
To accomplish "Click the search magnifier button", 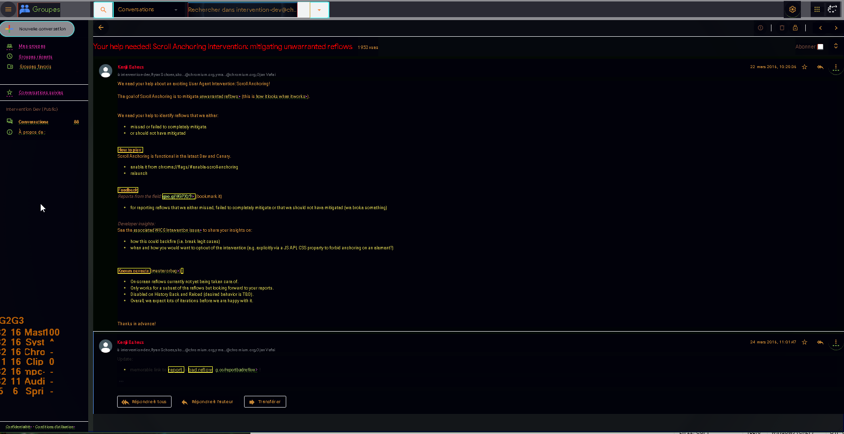I will click(x=103, y=10).
